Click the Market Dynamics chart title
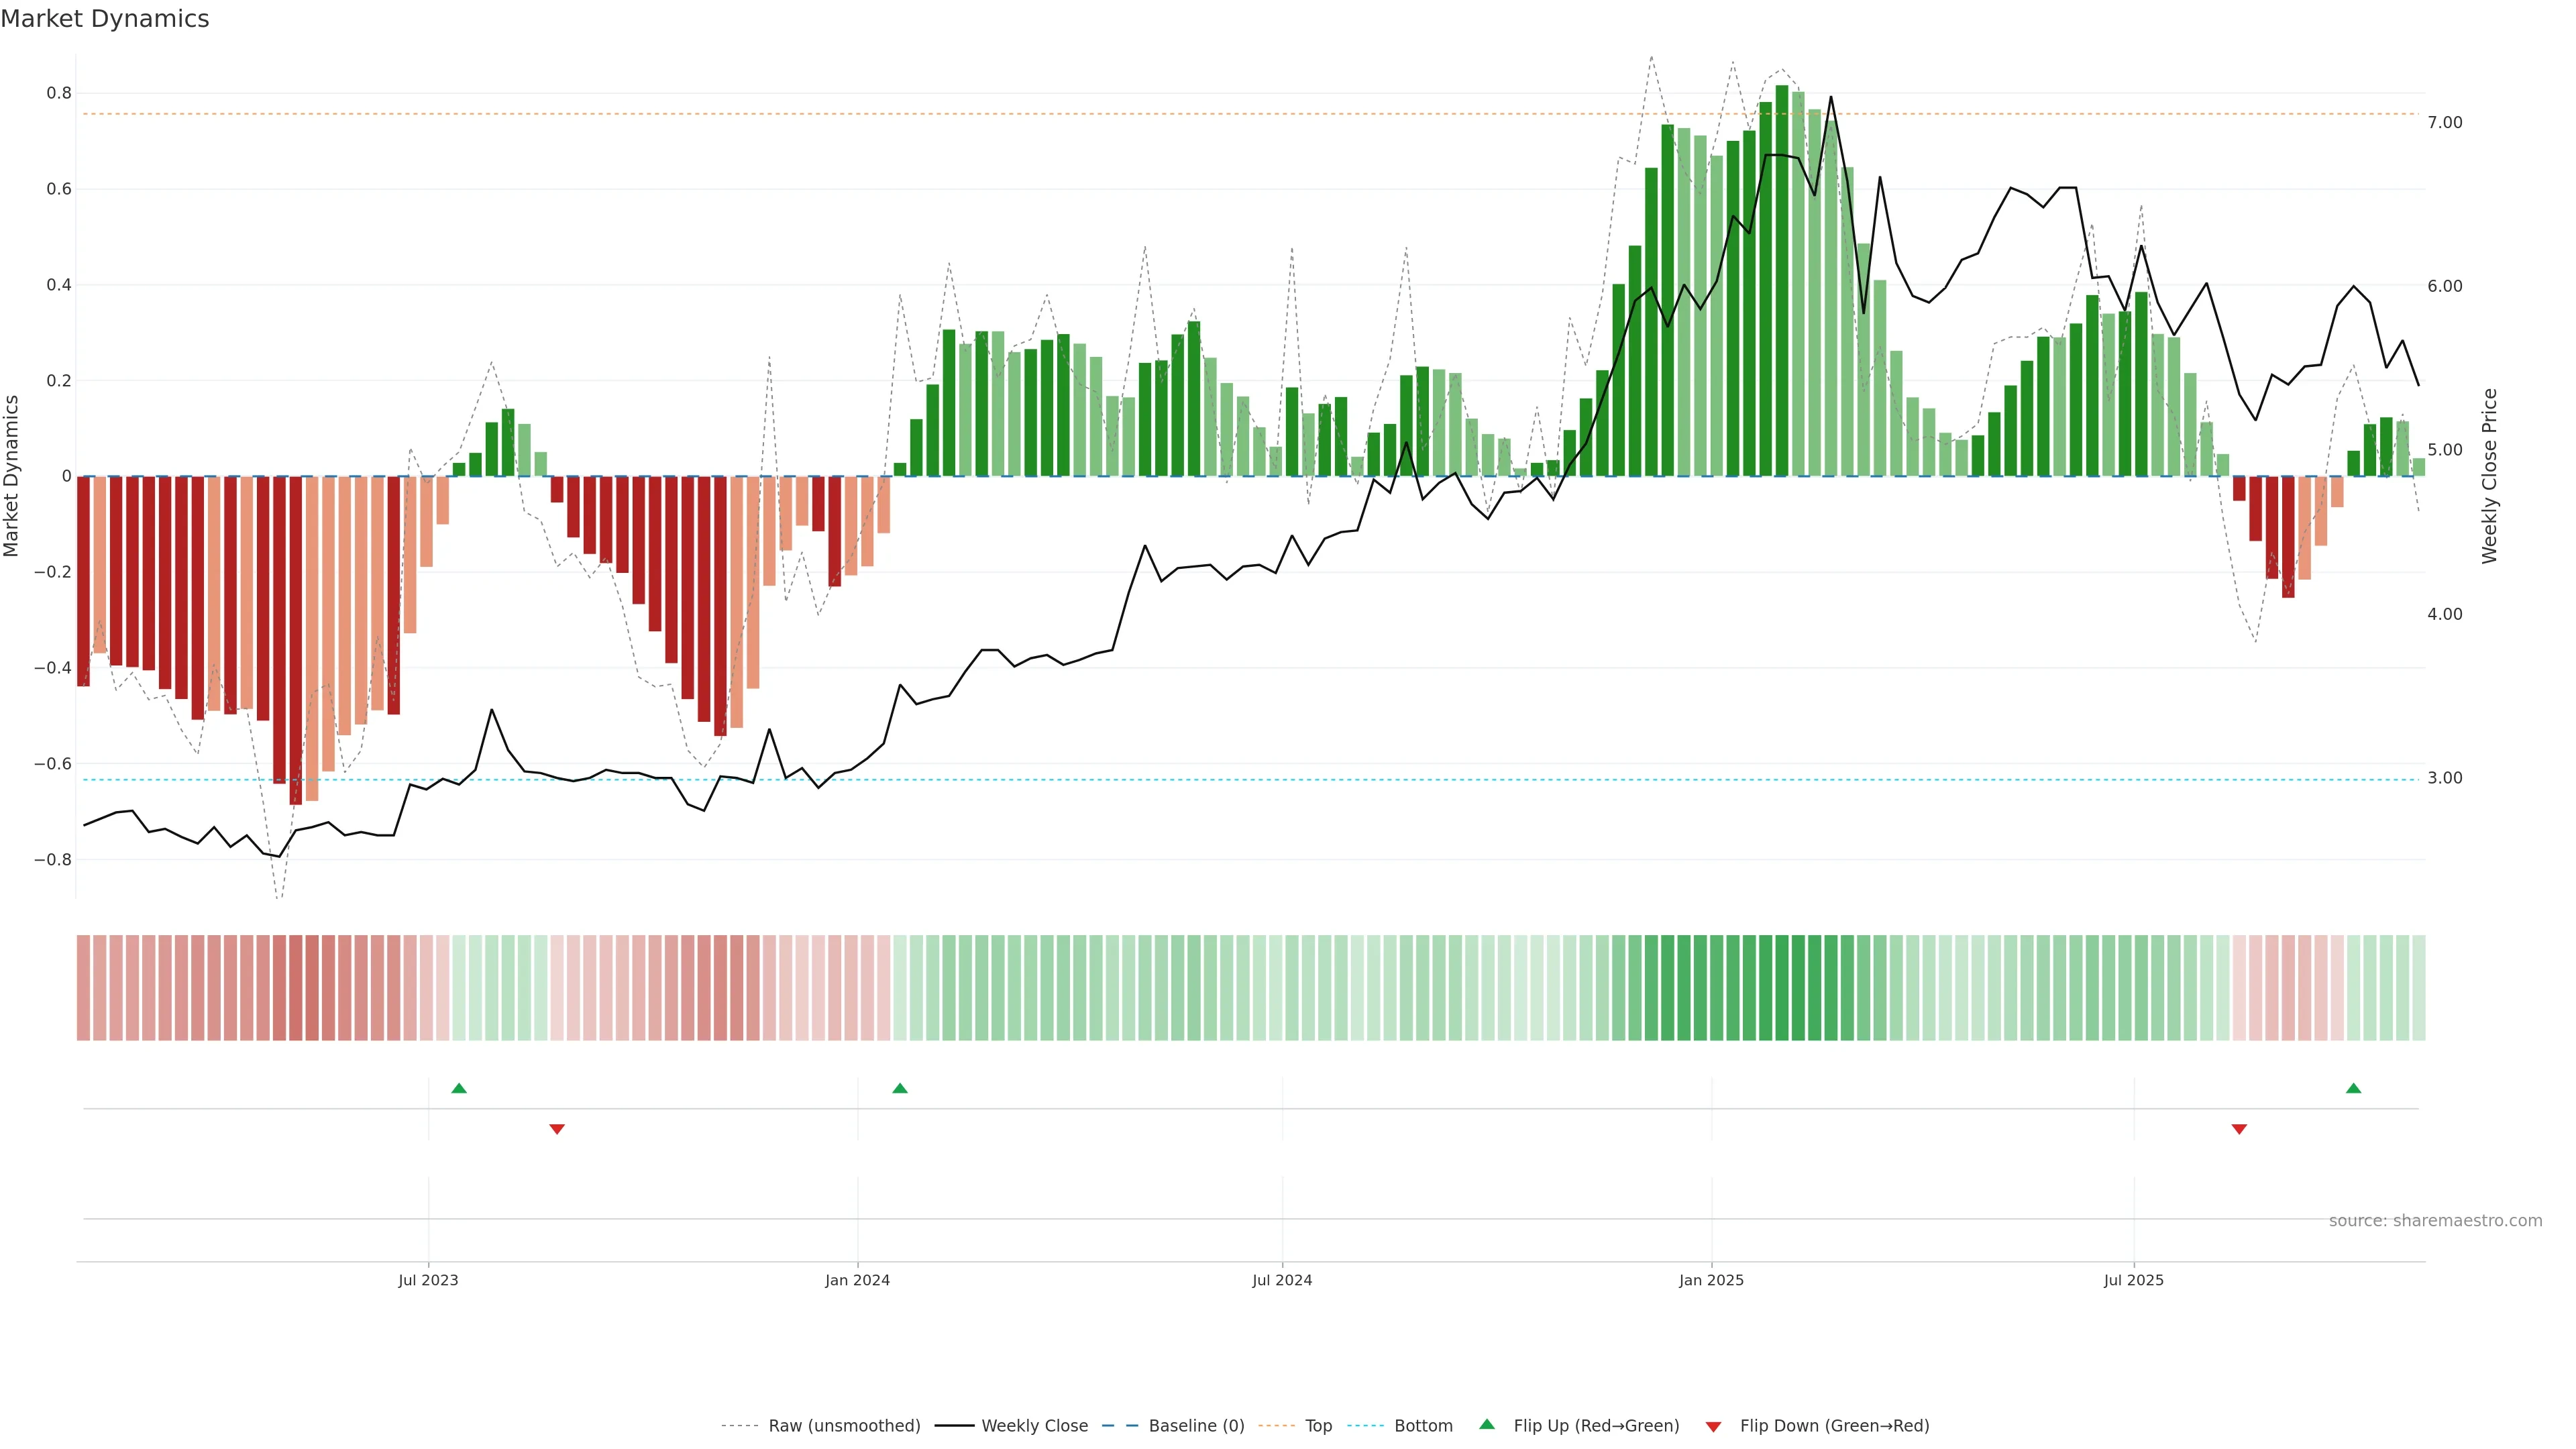Screen dimensions: 2576x1449 tap(105, 19)
